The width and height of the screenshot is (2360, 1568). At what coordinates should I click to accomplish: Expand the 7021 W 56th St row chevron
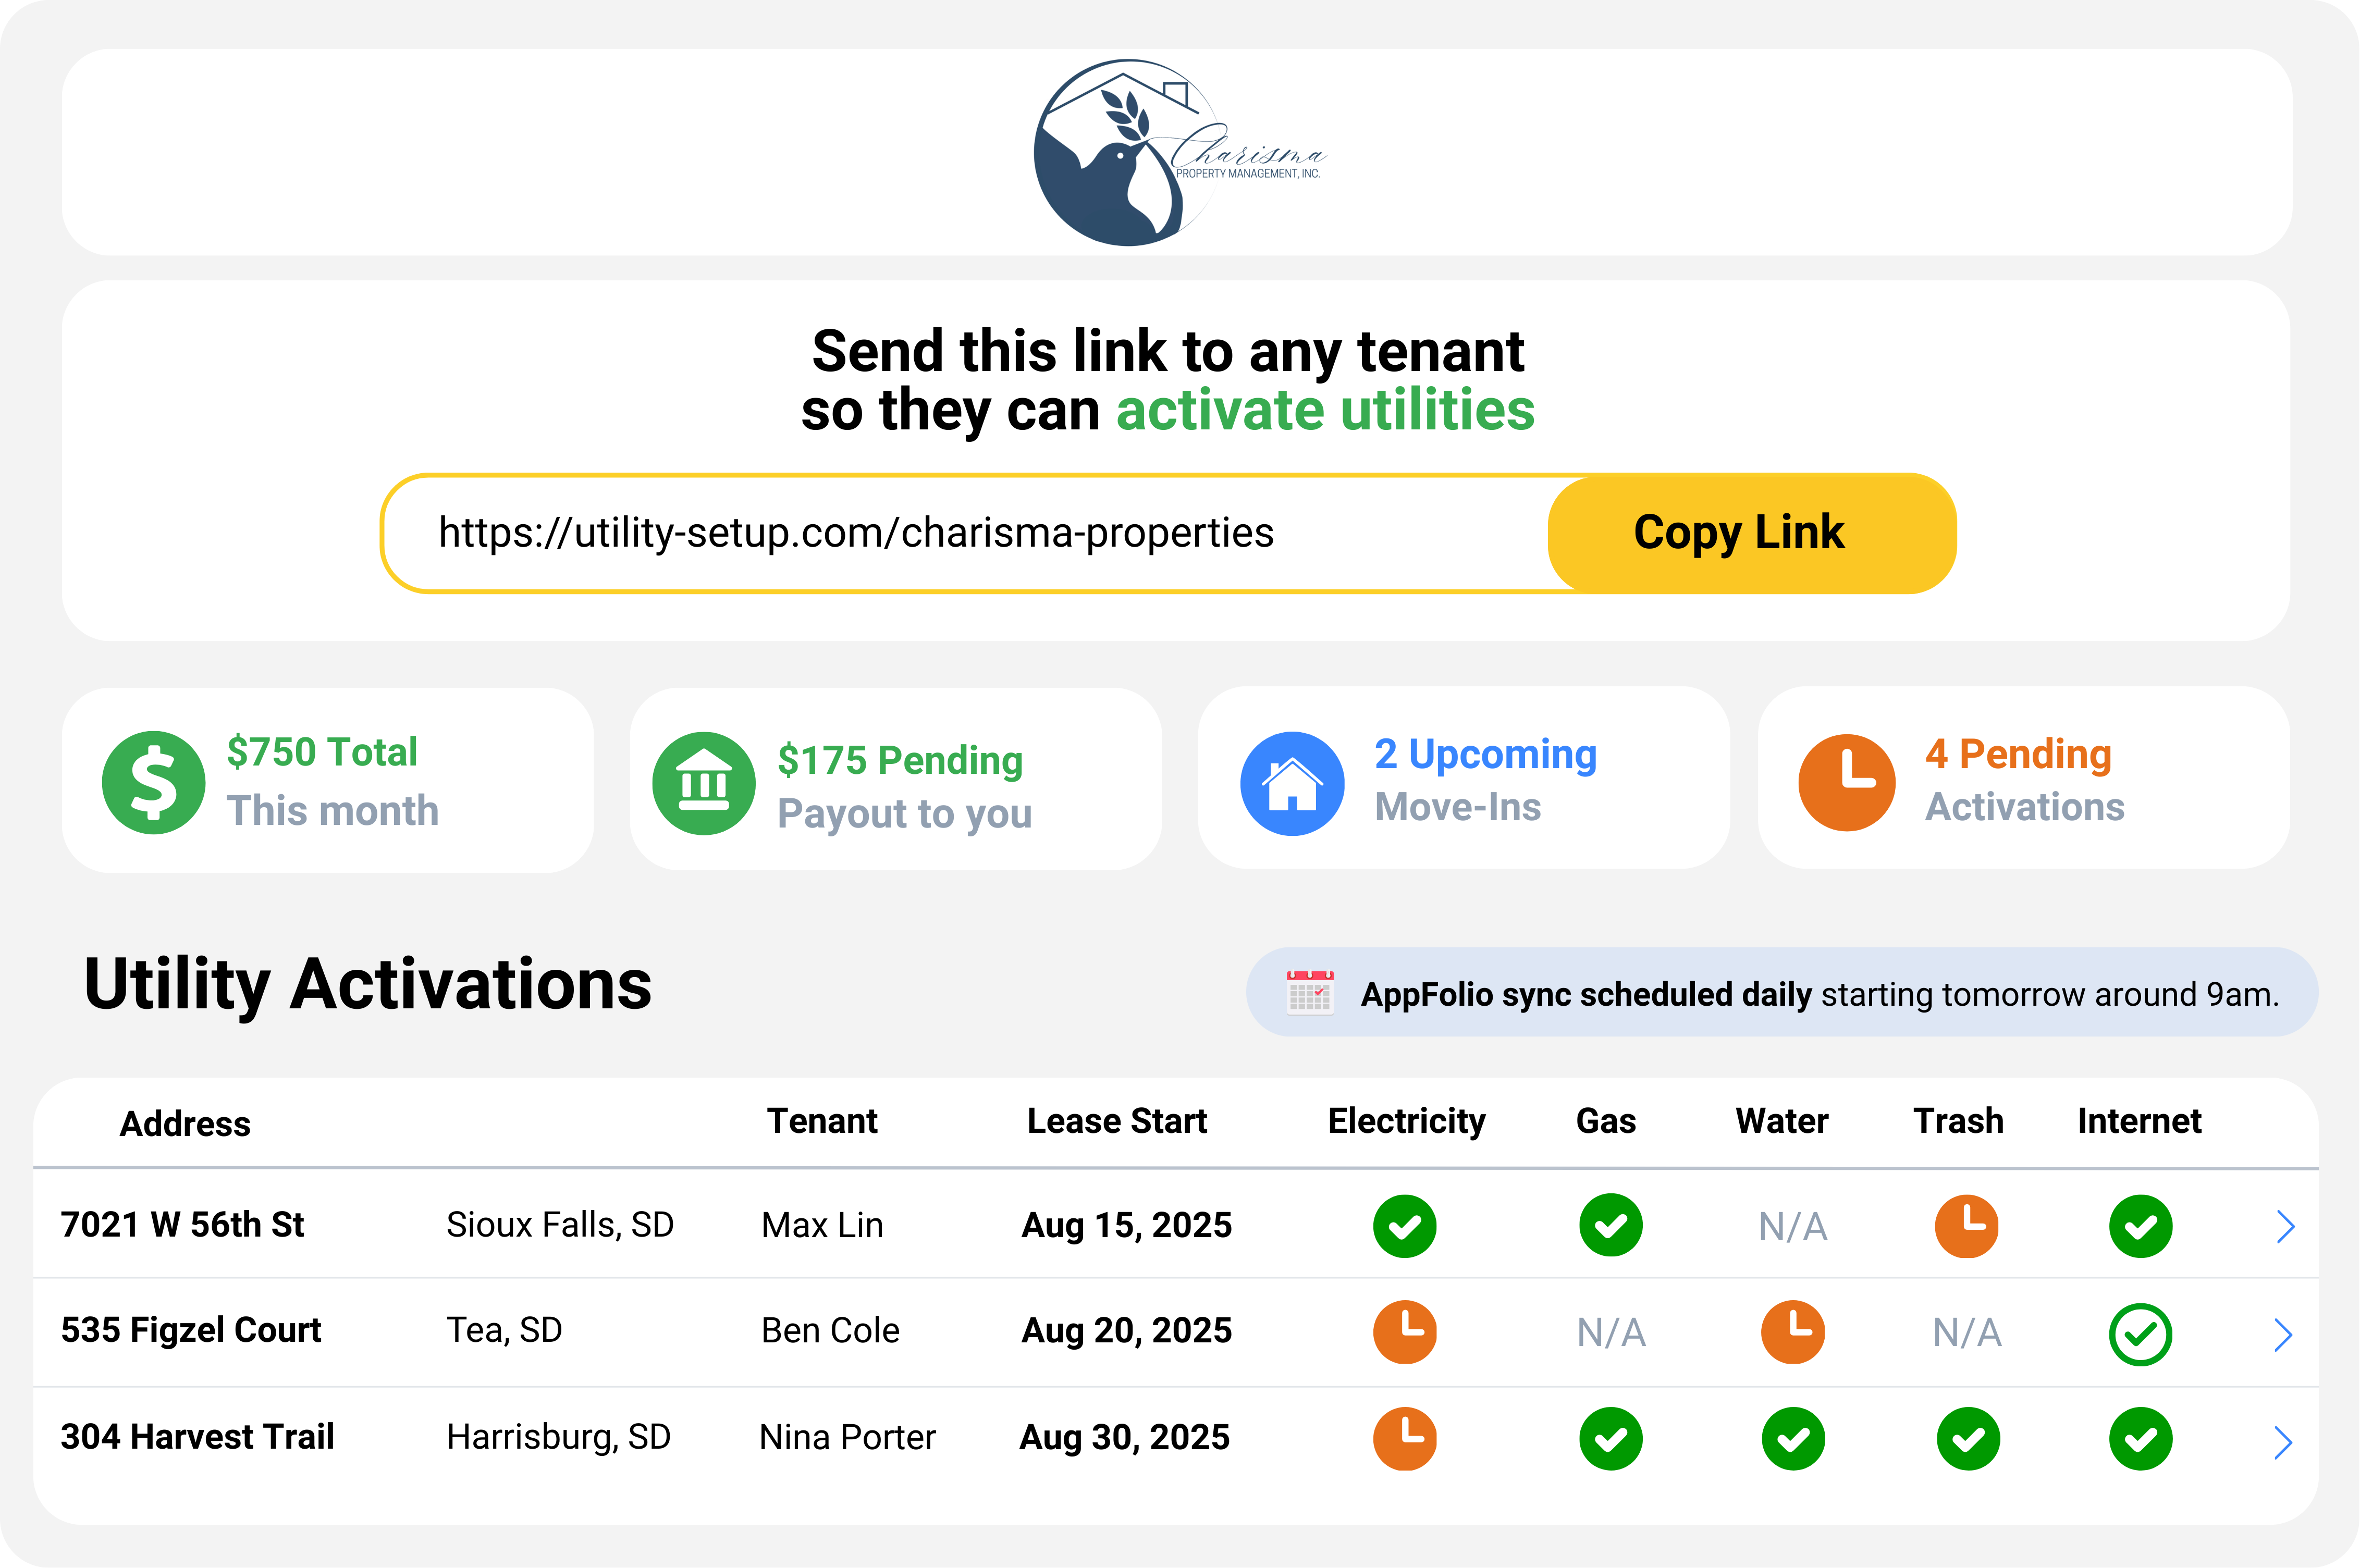[x=2285, y=1226]
